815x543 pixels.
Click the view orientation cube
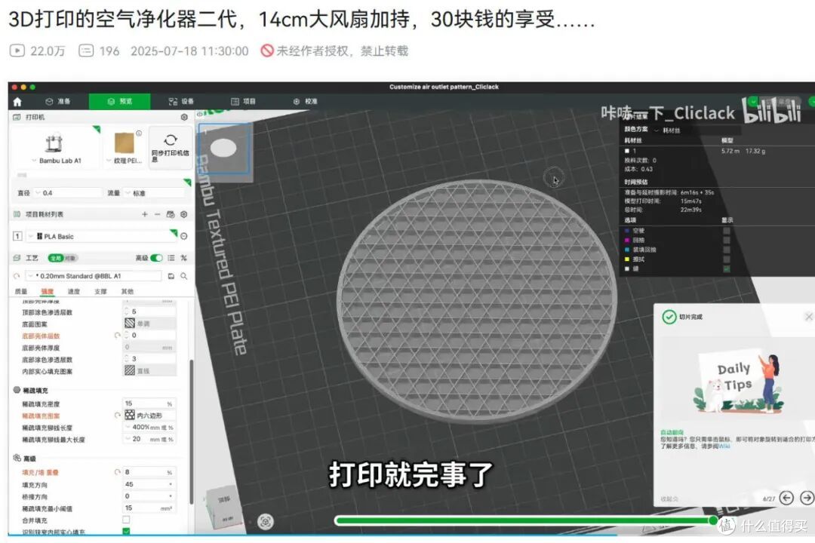226,508
